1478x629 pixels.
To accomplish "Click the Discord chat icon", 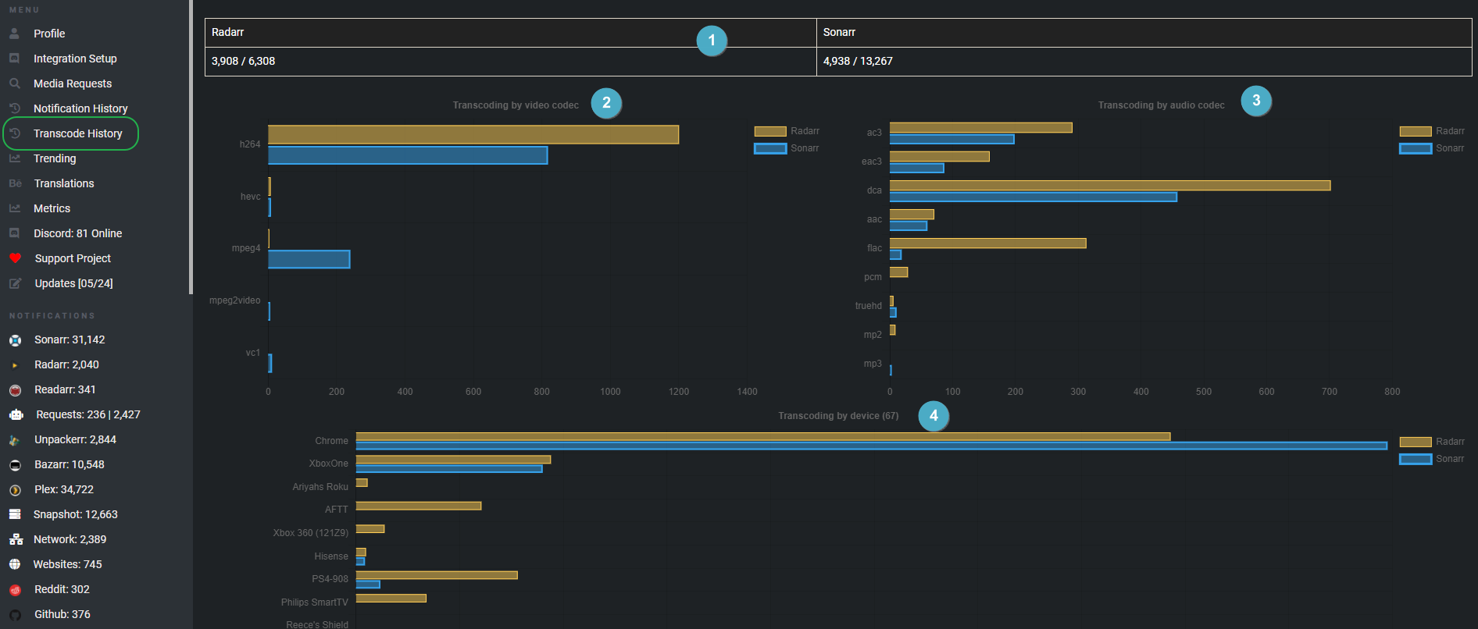I will click(x=14, y=233).
